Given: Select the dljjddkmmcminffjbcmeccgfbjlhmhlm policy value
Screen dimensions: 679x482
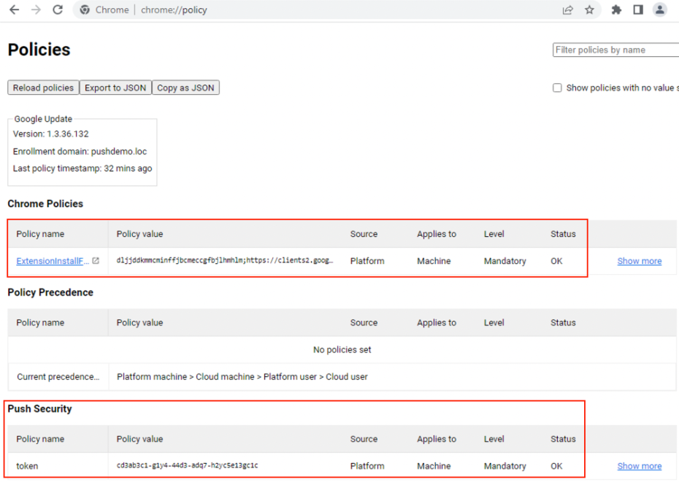Looking at the screenshot, I should point(225,260).
